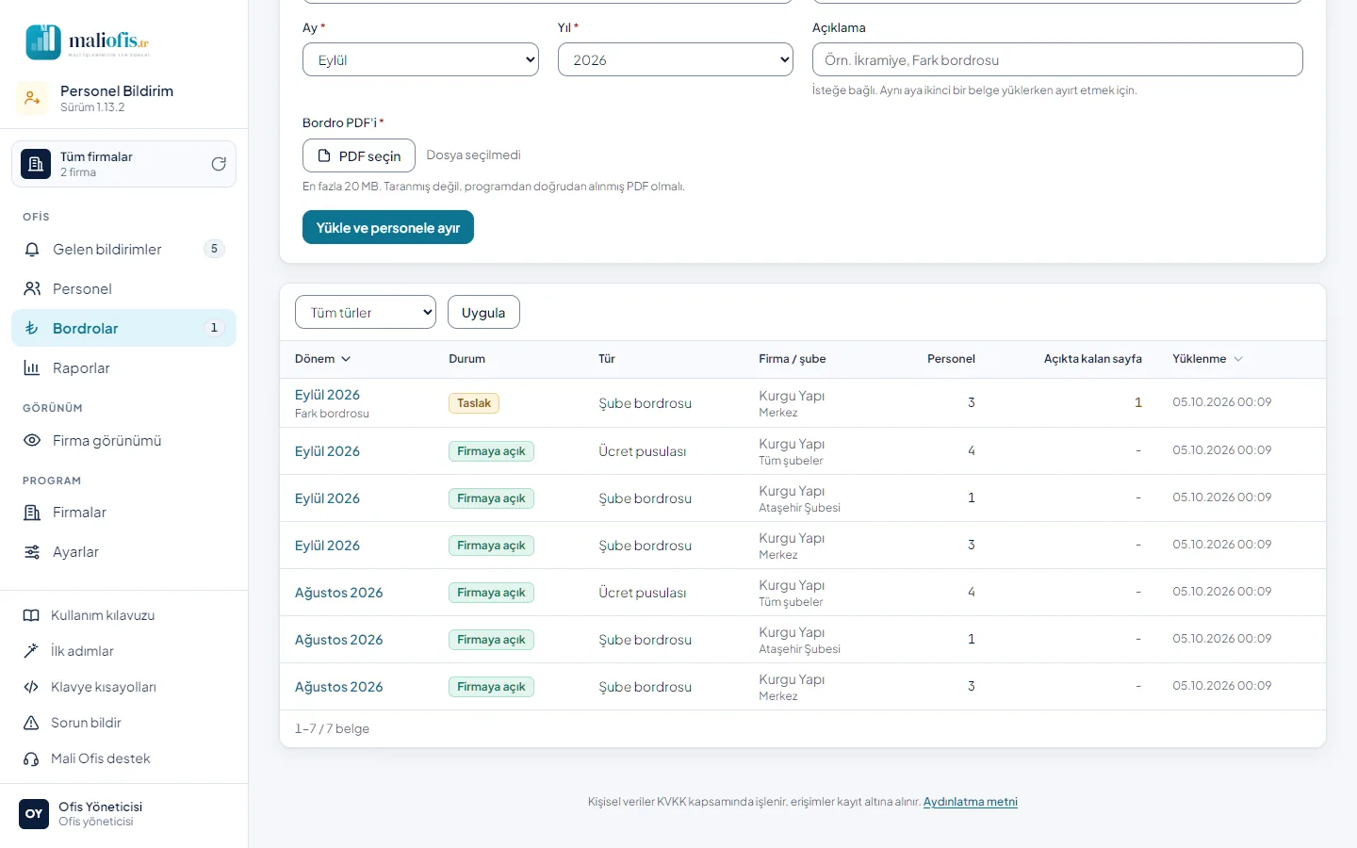The width and height of the screenshot is (1357, 848).
Task: Click the sliders icon beside Ayarlar
Action: pos(32,552)
